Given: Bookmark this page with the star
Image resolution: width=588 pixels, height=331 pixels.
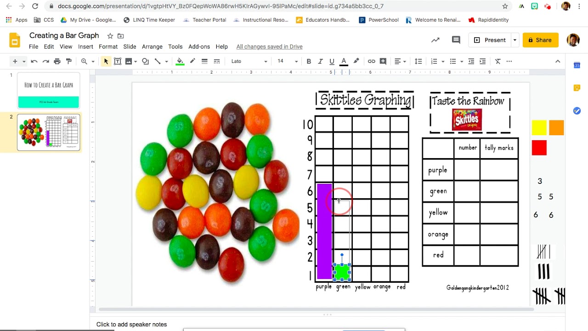Looking at the screenshot, I should click(505, 6).
